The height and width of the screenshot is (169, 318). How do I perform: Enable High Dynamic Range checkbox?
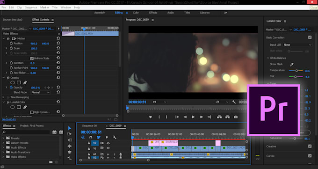[x=32, y=112]
